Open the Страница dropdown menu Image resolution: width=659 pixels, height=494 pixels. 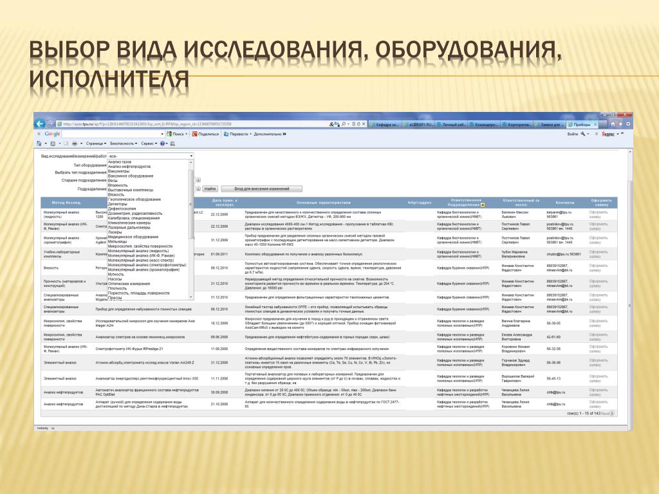tap(97, 143)
